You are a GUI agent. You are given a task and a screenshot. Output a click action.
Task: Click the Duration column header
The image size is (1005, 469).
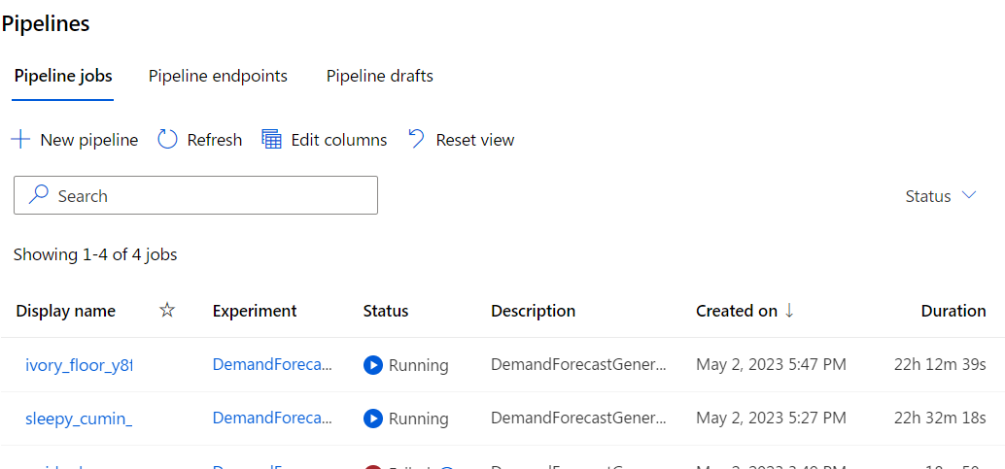[x=953, y=311]
